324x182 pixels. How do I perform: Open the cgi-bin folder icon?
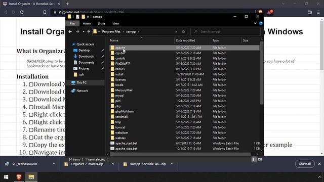pyautogui.click(x=112, y=53)
